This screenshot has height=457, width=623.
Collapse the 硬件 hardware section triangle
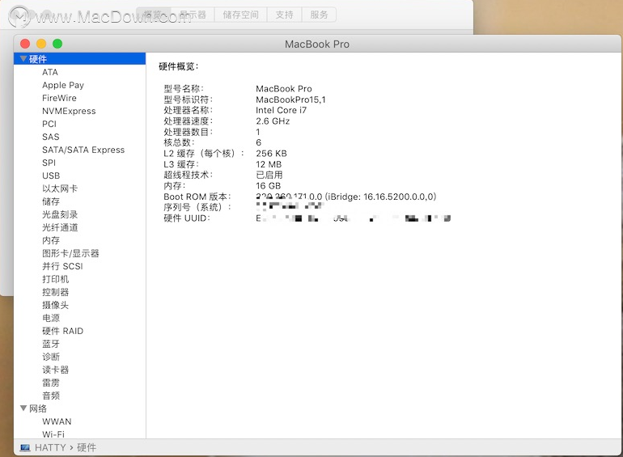(x=23, y=59)
